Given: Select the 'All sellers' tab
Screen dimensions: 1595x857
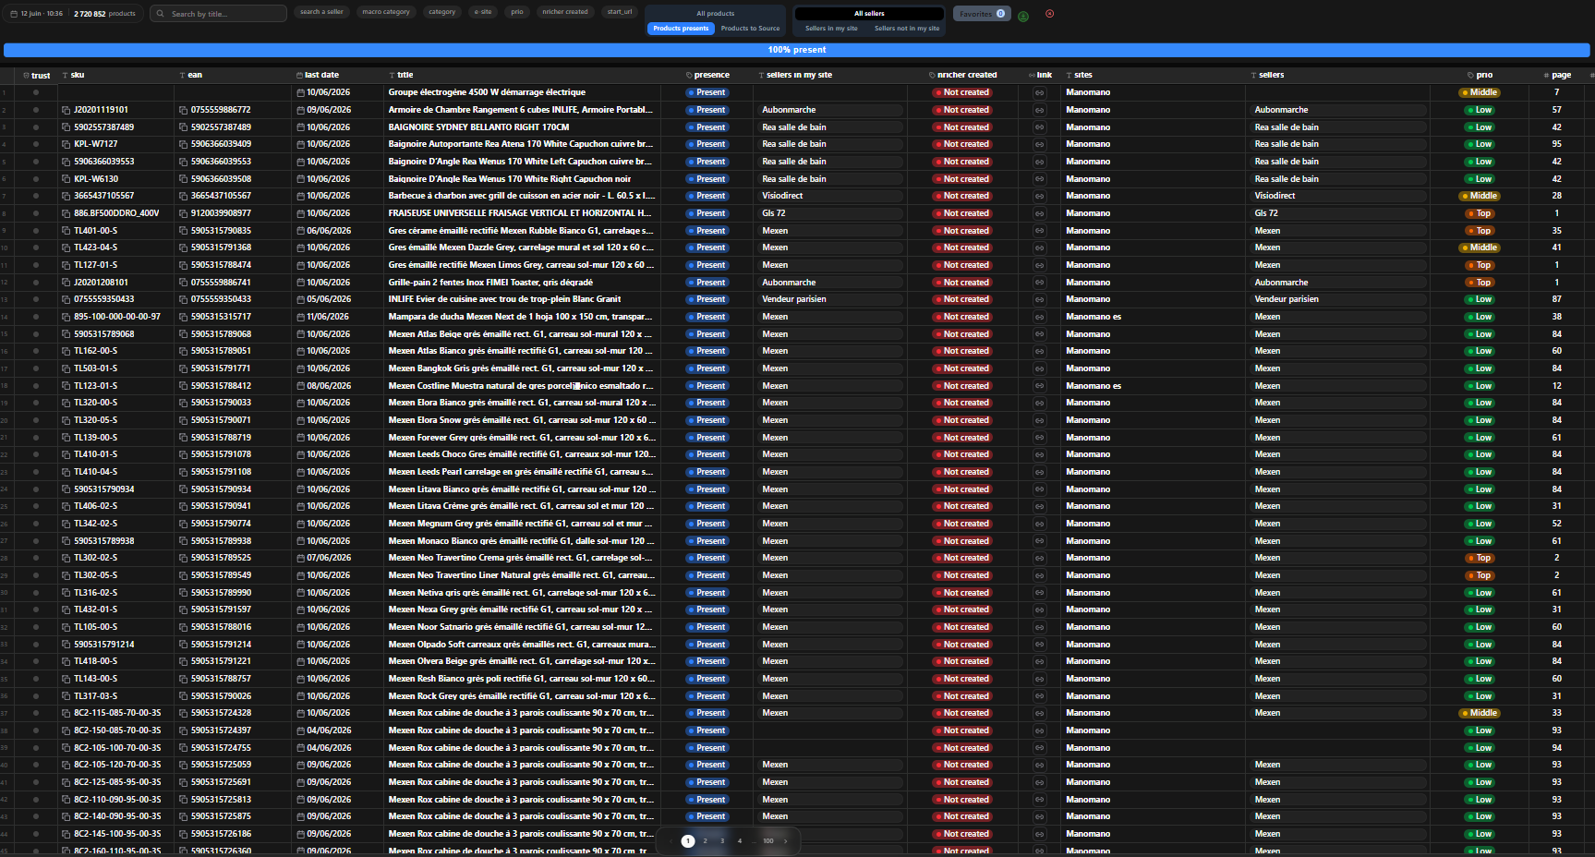Looking at the screenshot, I should click(x=869, y=14).
